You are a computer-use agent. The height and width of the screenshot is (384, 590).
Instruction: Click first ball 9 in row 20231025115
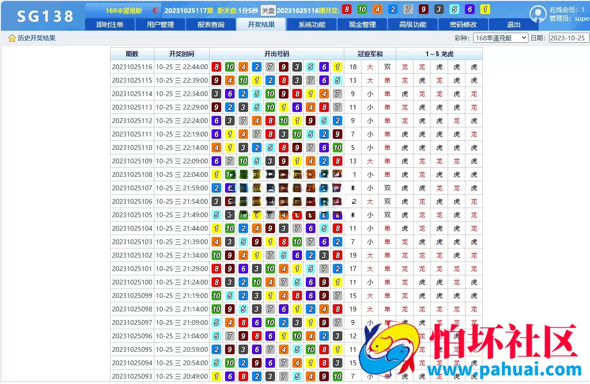click(x=216, y=81)
